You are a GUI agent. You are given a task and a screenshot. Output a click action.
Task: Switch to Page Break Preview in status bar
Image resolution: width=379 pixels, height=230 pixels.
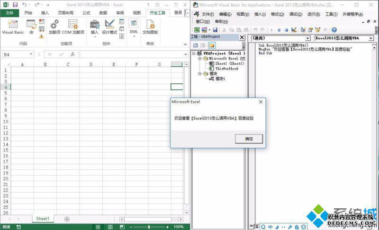pos(122,227)
